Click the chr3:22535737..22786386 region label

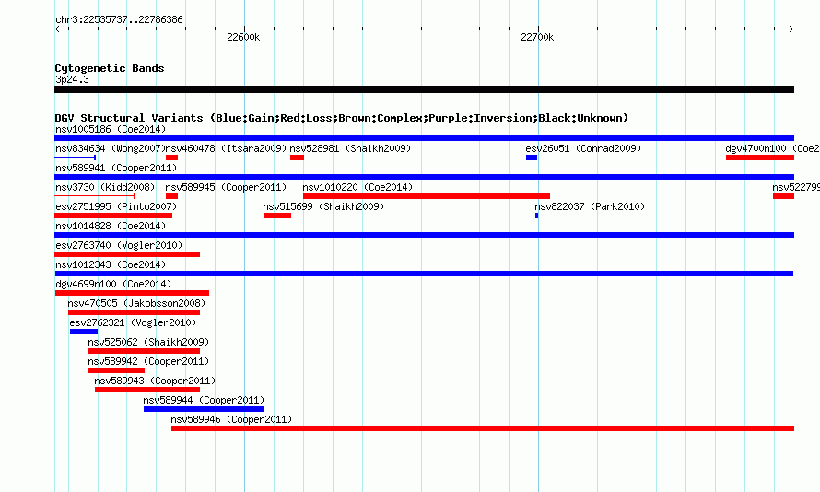[x=119, y=20]
